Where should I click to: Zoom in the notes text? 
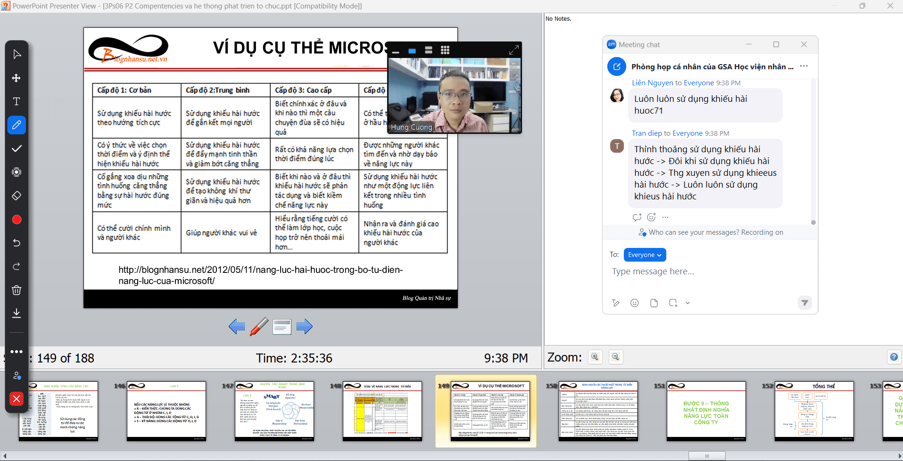point(595,357)
